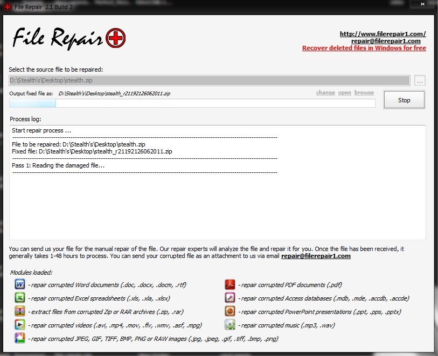
Task: Click the corrupted music module icon
Action: (230, 325)
